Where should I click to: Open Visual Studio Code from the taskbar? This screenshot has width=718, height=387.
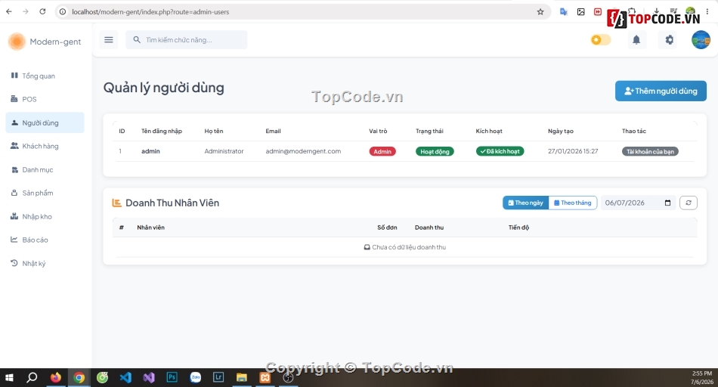pos(125,377)
